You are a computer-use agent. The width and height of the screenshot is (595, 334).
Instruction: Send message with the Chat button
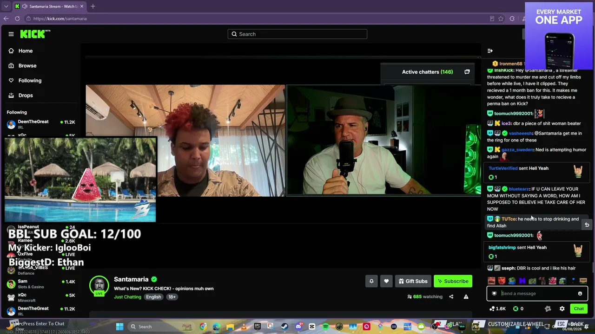coord(579,308)
